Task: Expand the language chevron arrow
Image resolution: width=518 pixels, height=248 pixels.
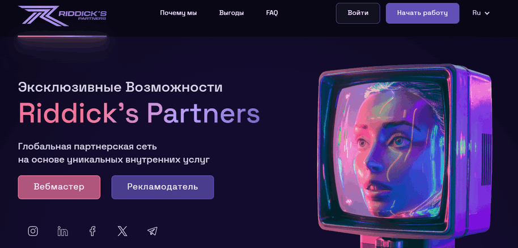Action: (x=487, y=13)
